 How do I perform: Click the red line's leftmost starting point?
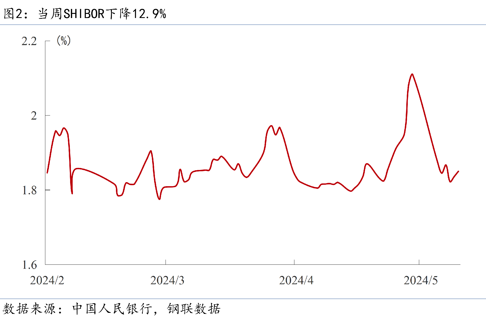[x=47, y=173]
